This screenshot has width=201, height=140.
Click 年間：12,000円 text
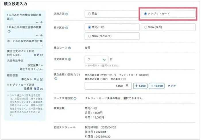pos(94,117)
